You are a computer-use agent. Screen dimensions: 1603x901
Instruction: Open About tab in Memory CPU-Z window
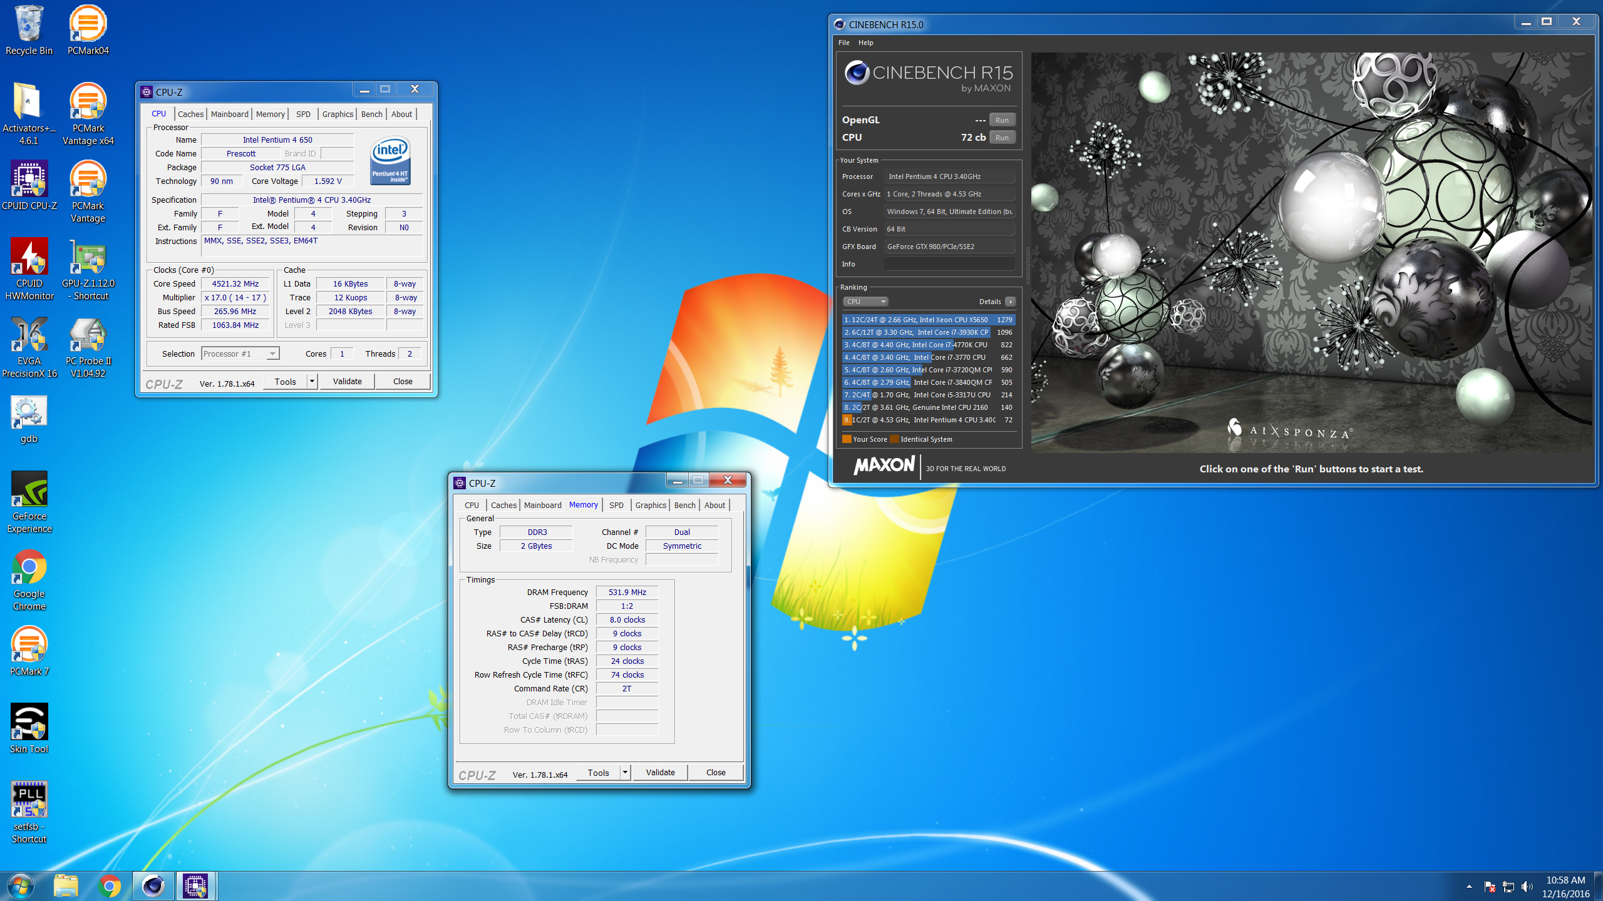[714, 505]
